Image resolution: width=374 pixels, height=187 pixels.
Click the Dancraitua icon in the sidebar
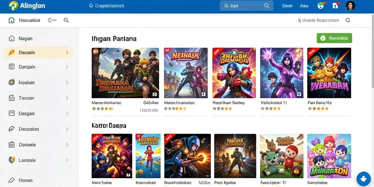point(11,129)
